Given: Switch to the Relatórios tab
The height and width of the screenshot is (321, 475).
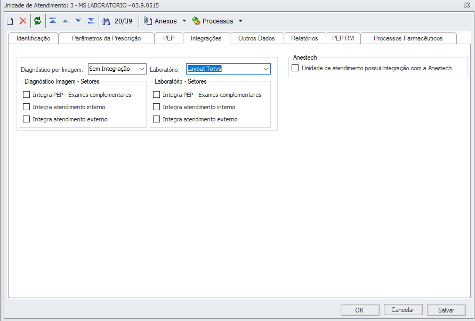Looking at the screenshot, I should click(x=304, y=38).
